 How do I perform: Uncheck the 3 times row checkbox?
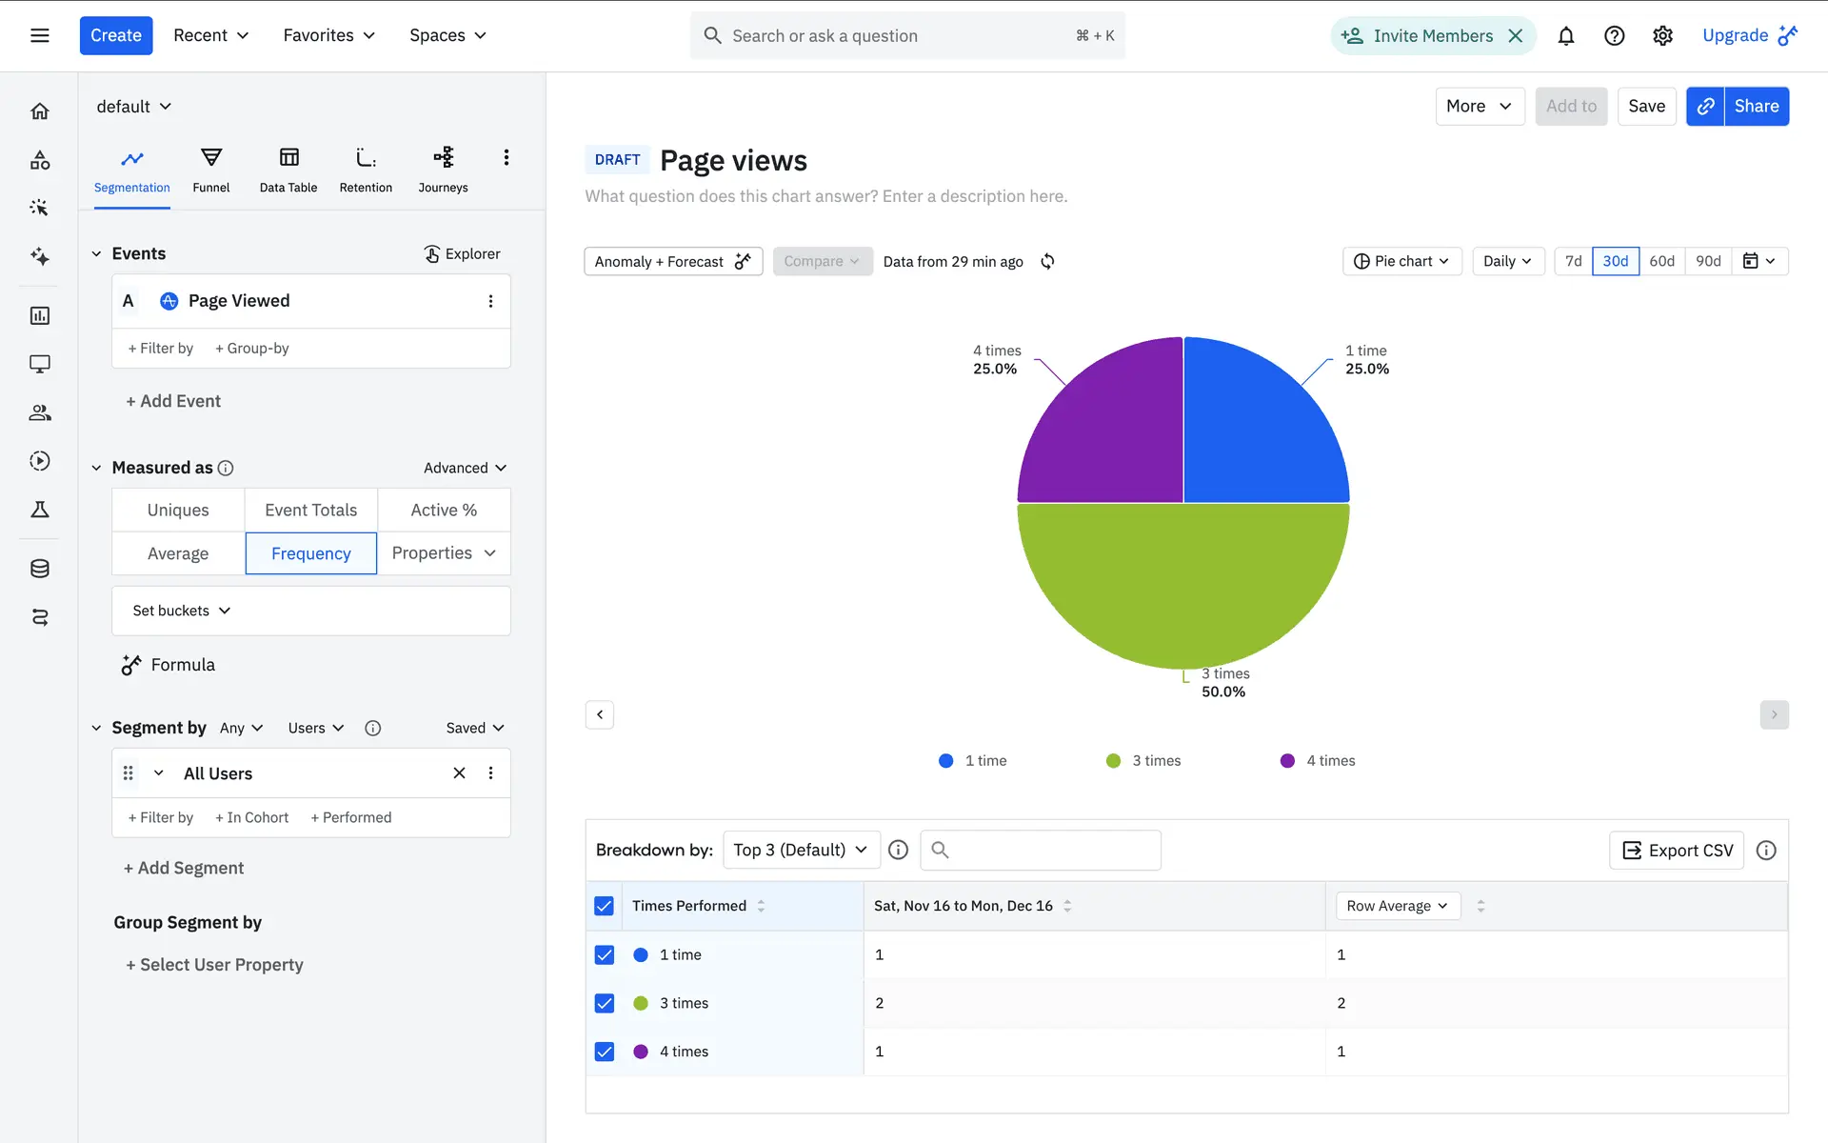605,1003
